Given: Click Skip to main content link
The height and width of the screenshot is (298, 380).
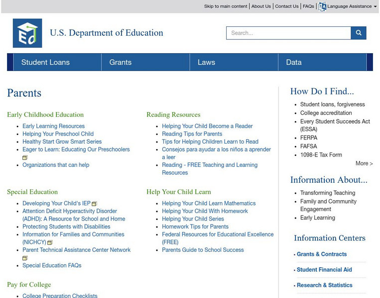Looking at the screenshot, I should click(226, 6).
